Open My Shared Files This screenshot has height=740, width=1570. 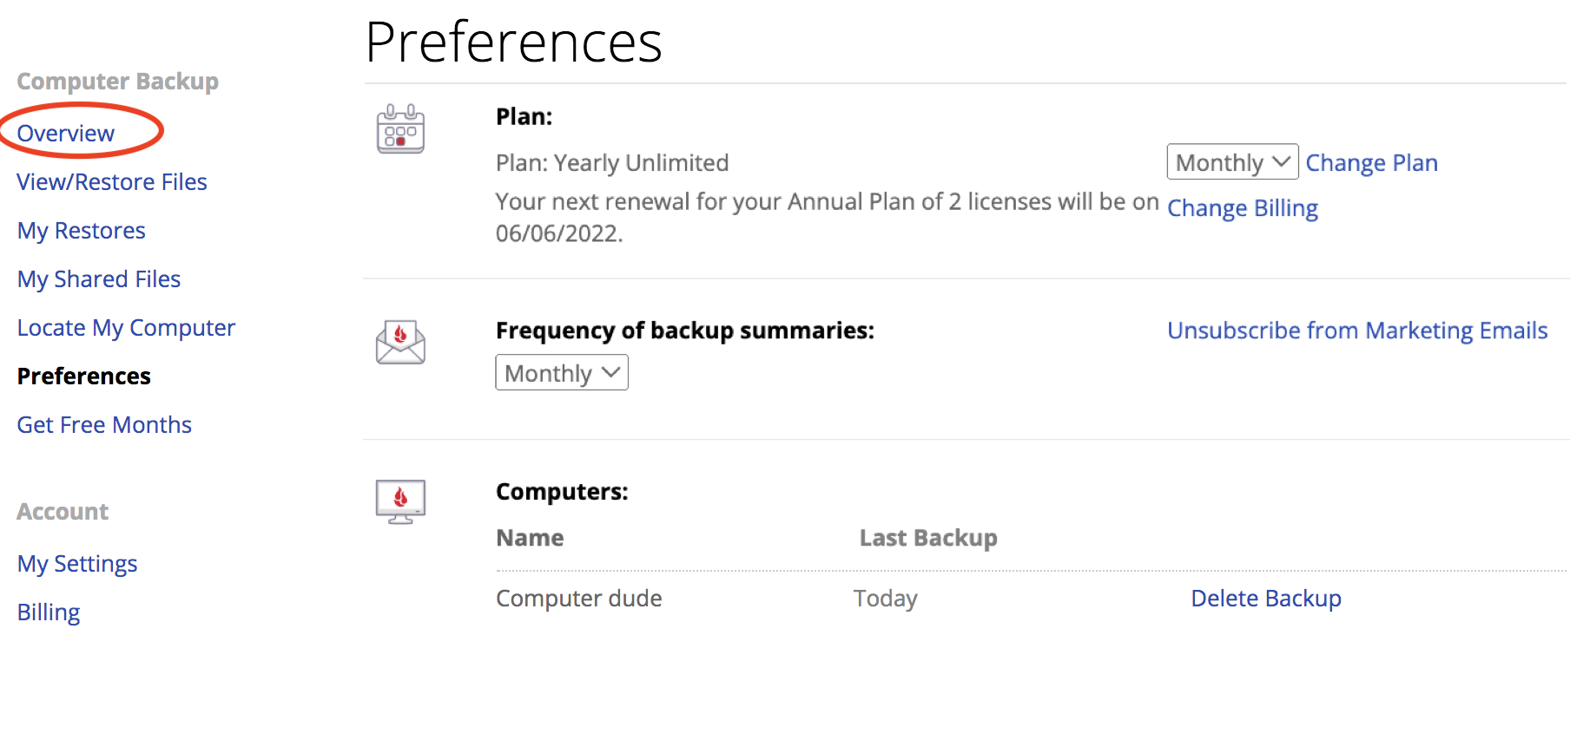point(99,279)
